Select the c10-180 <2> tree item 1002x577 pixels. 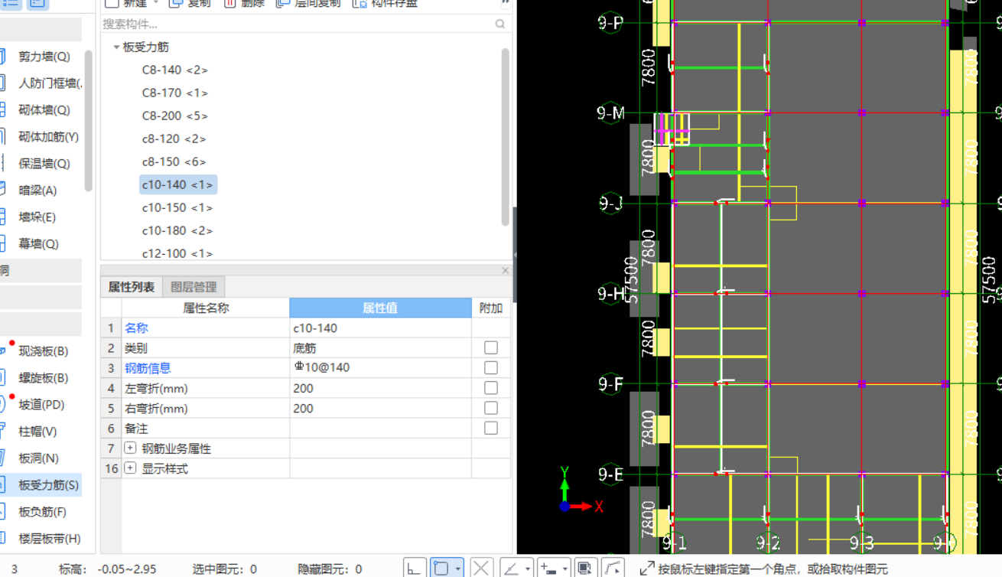point(177,231)
